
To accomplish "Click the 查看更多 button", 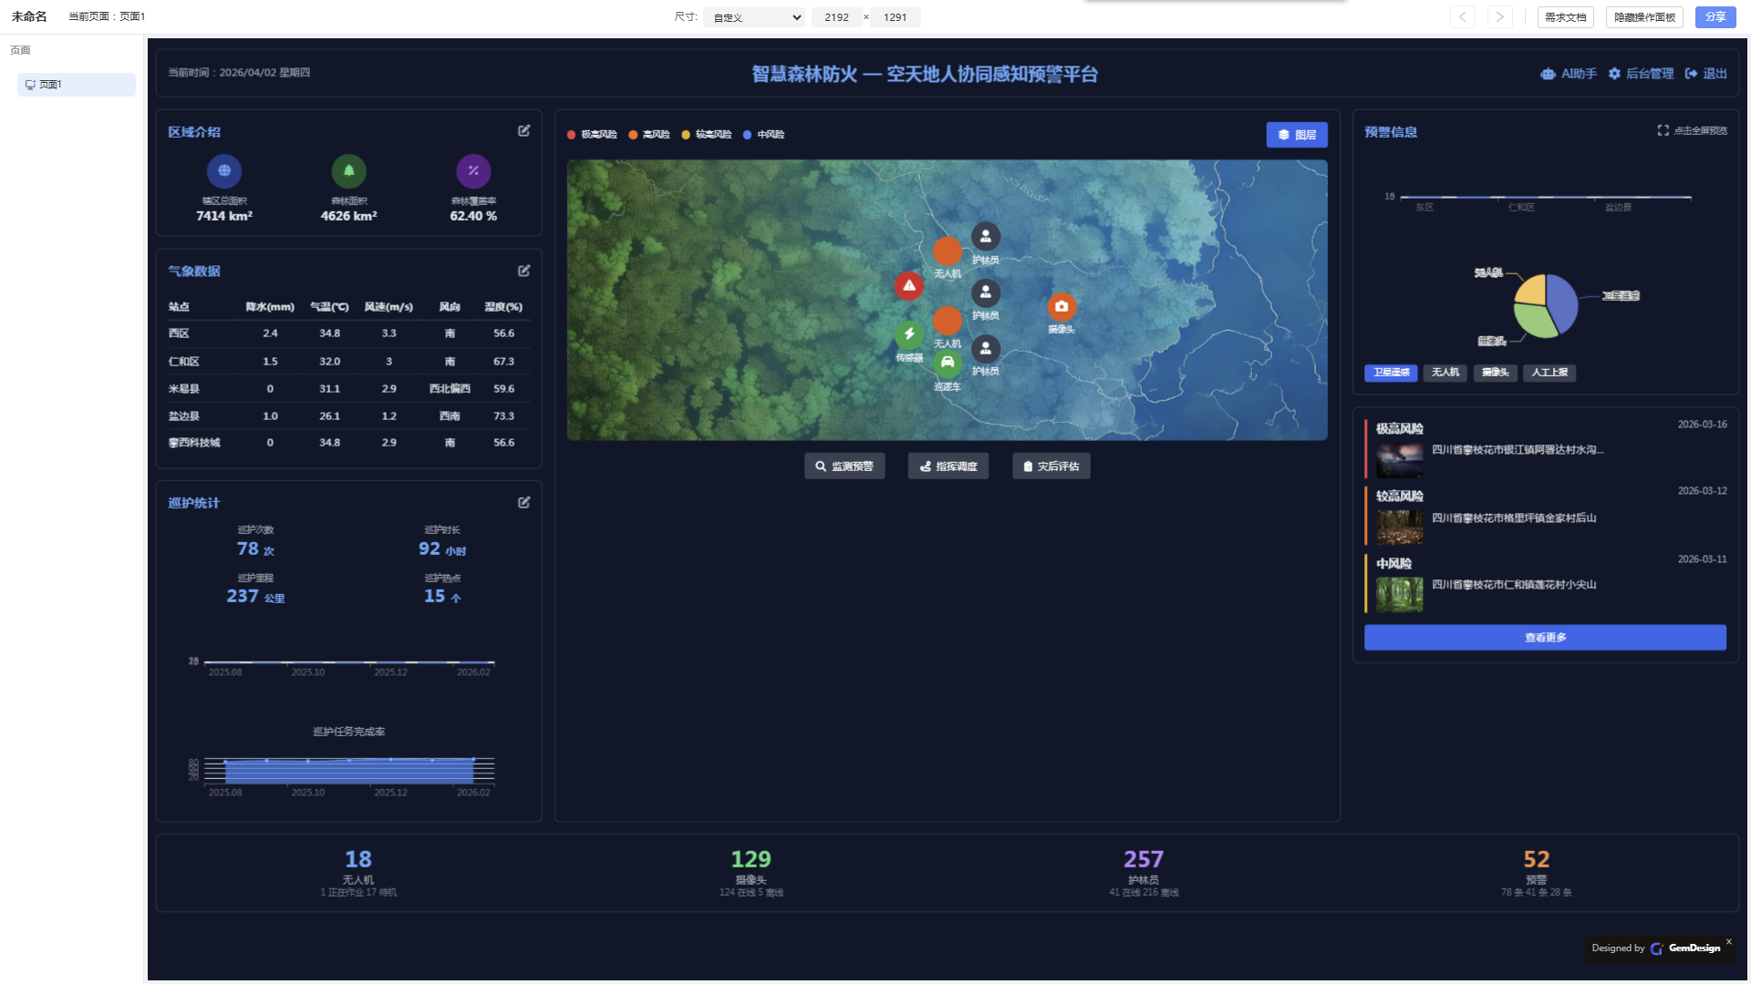I will click(1544, 638).
